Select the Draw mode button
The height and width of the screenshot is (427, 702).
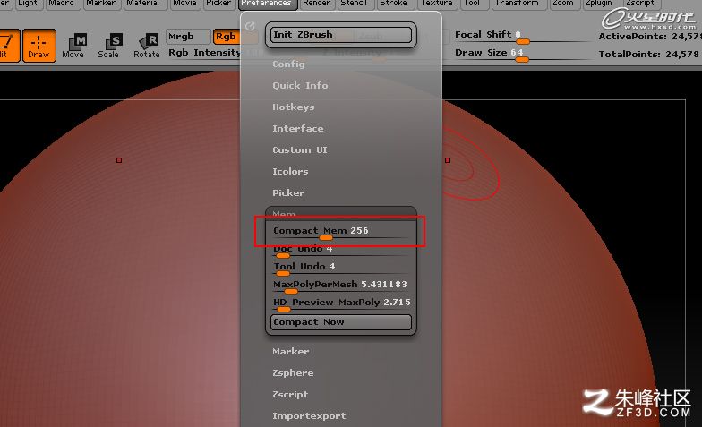click(x=39, y=45)
